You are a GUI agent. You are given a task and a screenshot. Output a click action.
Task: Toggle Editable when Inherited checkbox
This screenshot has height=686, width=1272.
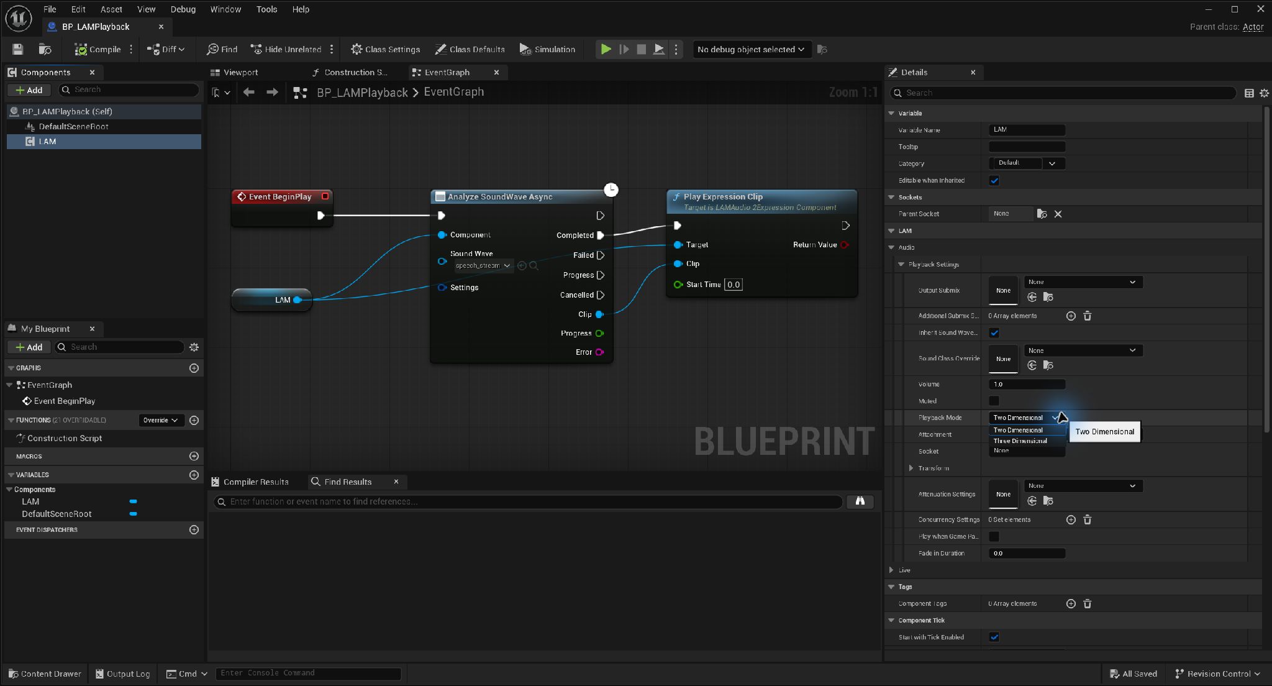(994, 180)
